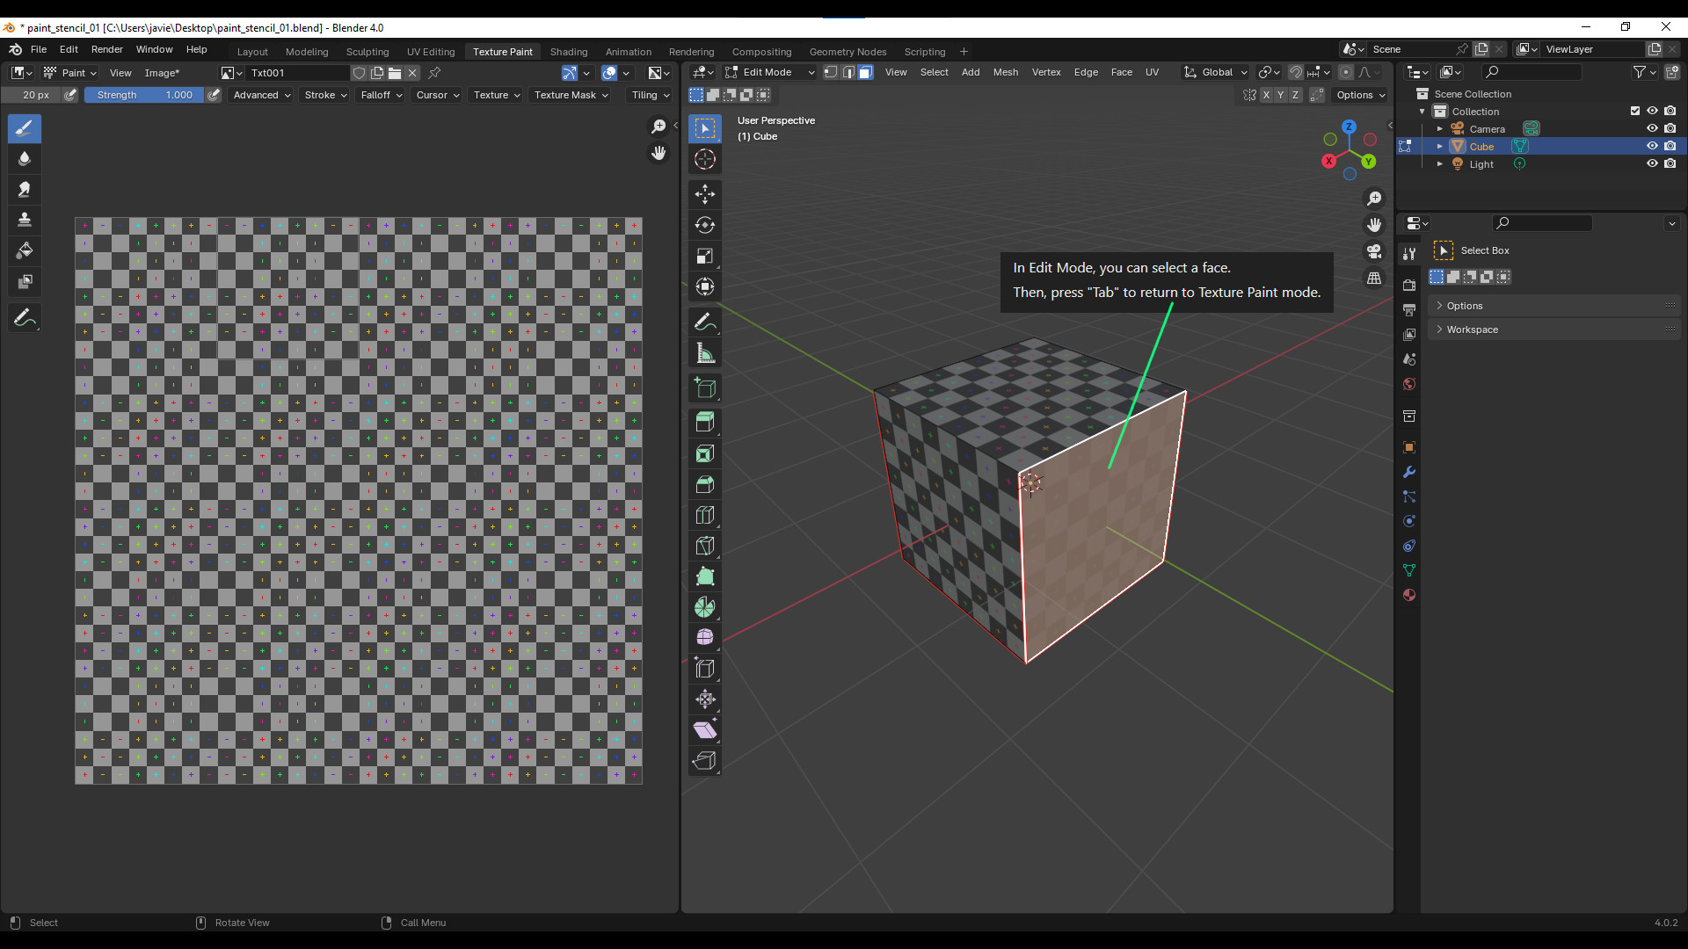Open the World properties tab
The width and height of the screenshot is (1688, 949).
tap(1409, 384)
